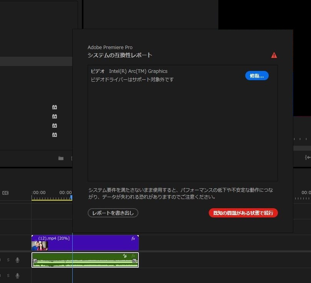Screen dimensions: 311x283
Task: Click レポートを書き出し to export report
Action: click(x=113, y=213)
